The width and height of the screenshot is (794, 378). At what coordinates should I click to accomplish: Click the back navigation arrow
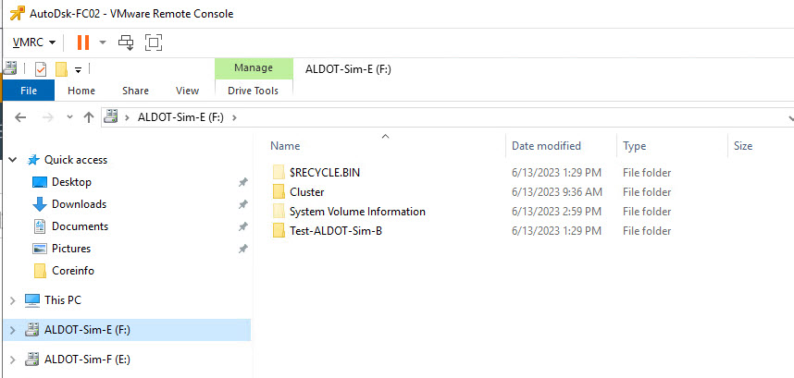[20, 117]
